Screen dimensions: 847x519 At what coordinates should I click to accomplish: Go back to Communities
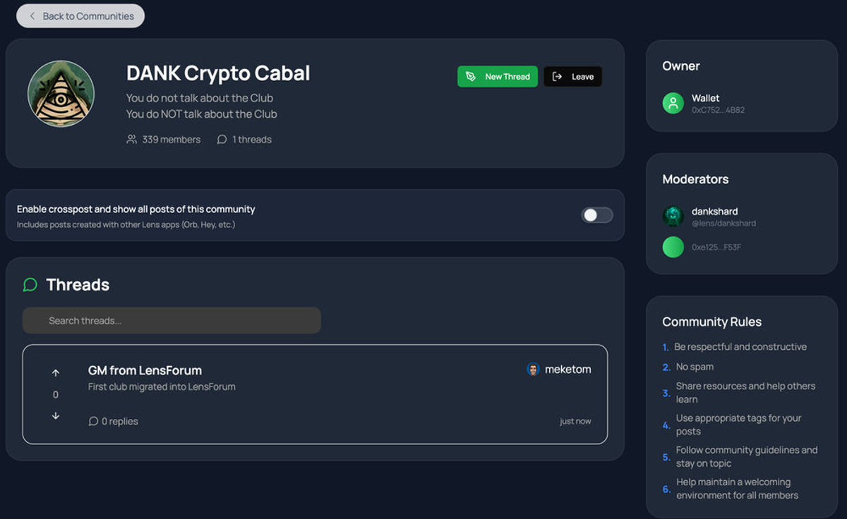coord(80,16)
